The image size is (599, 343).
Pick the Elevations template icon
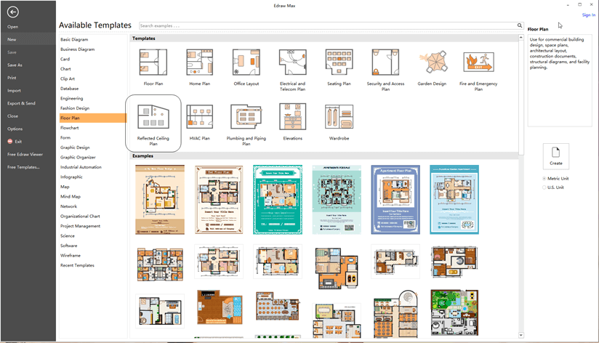click(x=293, y=116)
